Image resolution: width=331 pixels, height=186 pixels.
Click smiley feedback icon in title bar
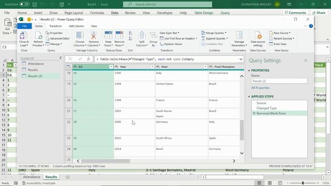click(x=29, y=20)
